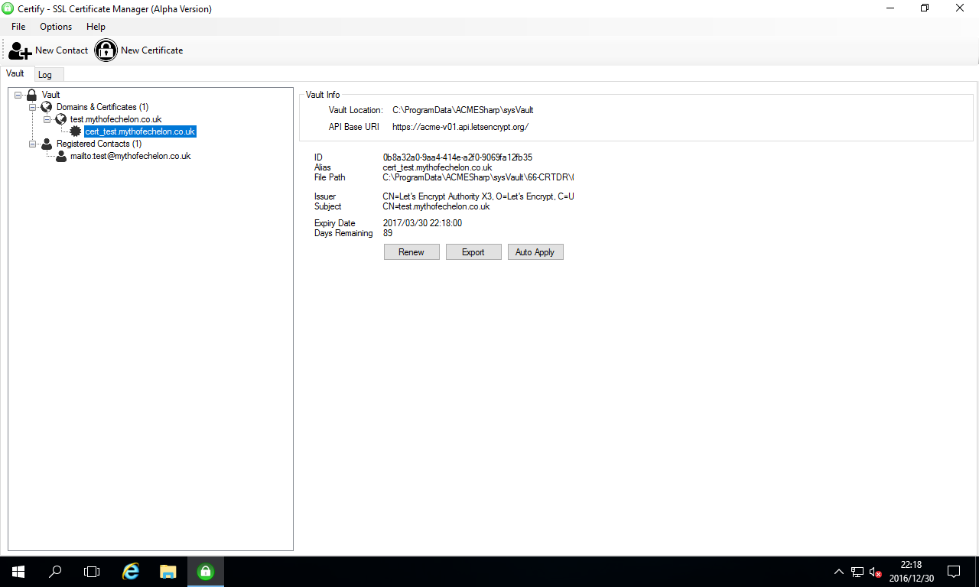Image resolution: width=979 pixels, height=587 pixels.
Task: Click person icon beside mailto:test contact
Action: [61, 156]
